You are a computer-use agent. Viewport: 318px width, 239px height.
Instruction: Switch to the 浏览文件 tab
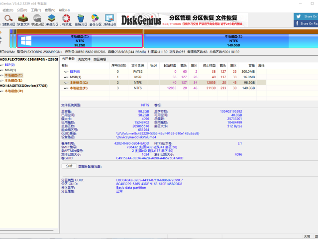click(84, 59)
